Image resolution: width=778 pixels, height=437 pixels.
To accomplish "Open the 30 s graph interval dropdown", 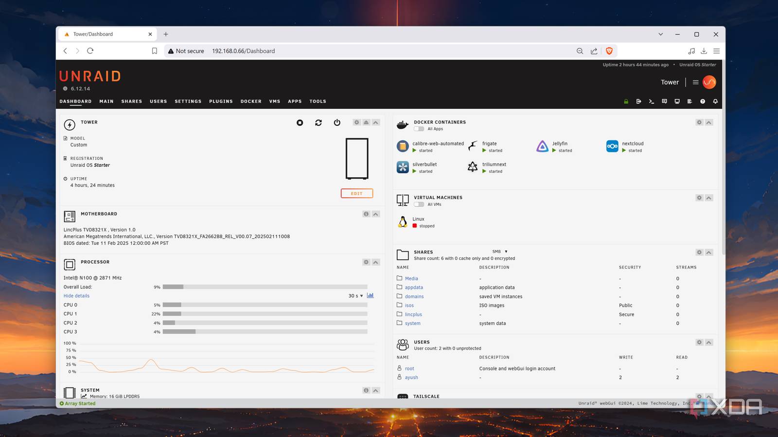I will pyautogui.click(x=355, y=296).
